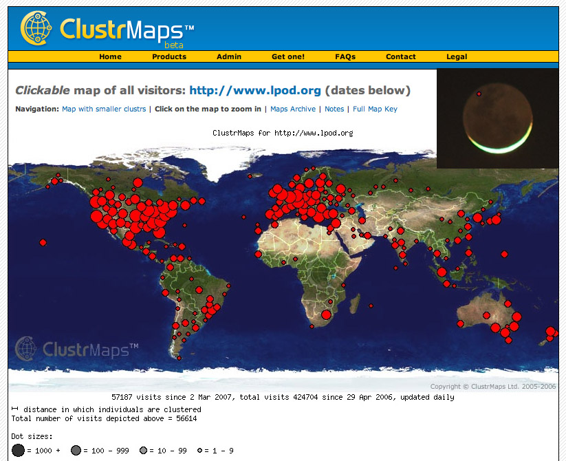This screenshot has width=566, height=461.
Task: Open the Contact page
Action: click(401, 56)
